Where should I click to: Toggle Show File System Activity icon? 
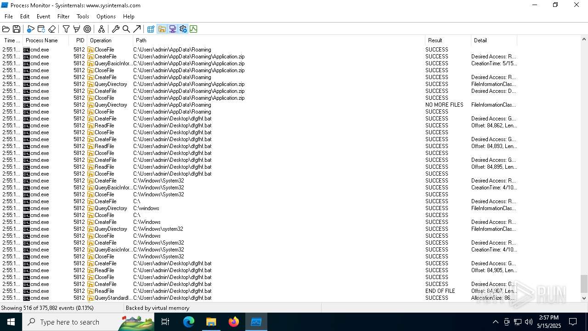point(162,29)
